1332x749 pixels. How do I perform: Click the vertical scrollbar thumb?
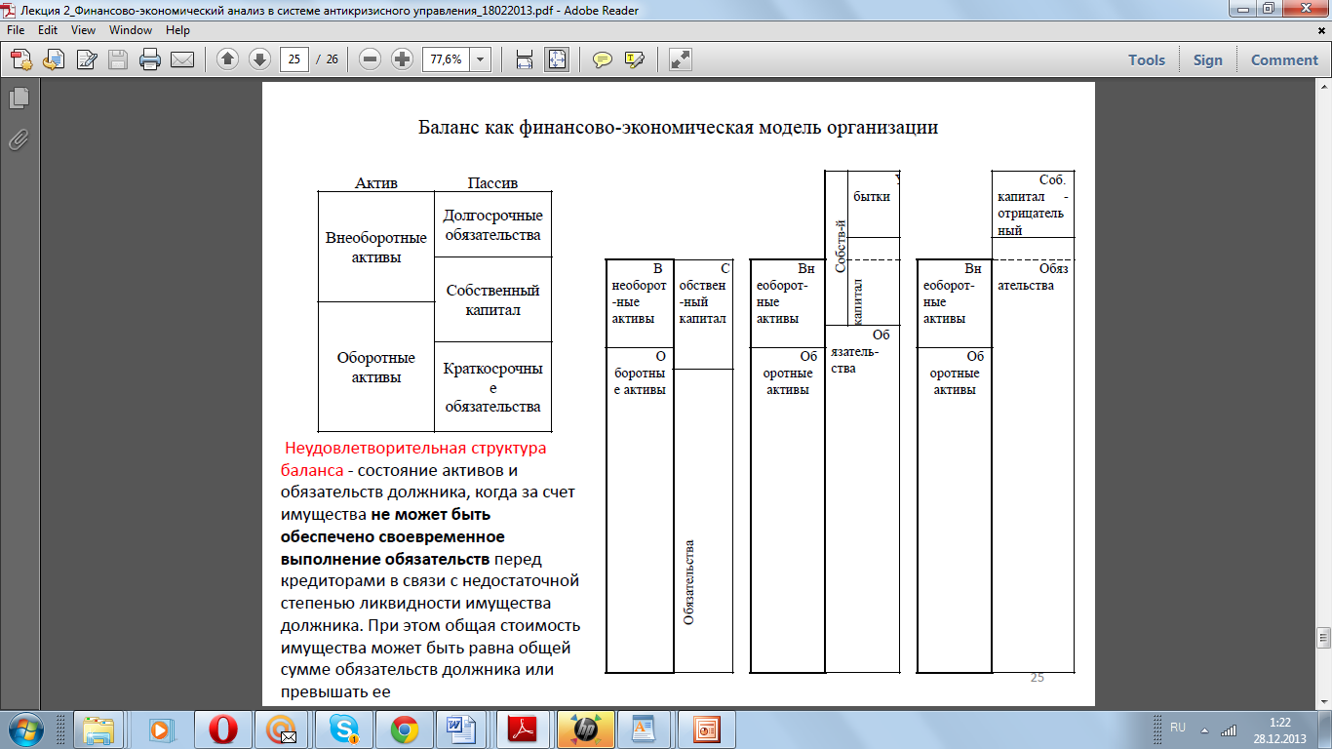point(1323,639)
